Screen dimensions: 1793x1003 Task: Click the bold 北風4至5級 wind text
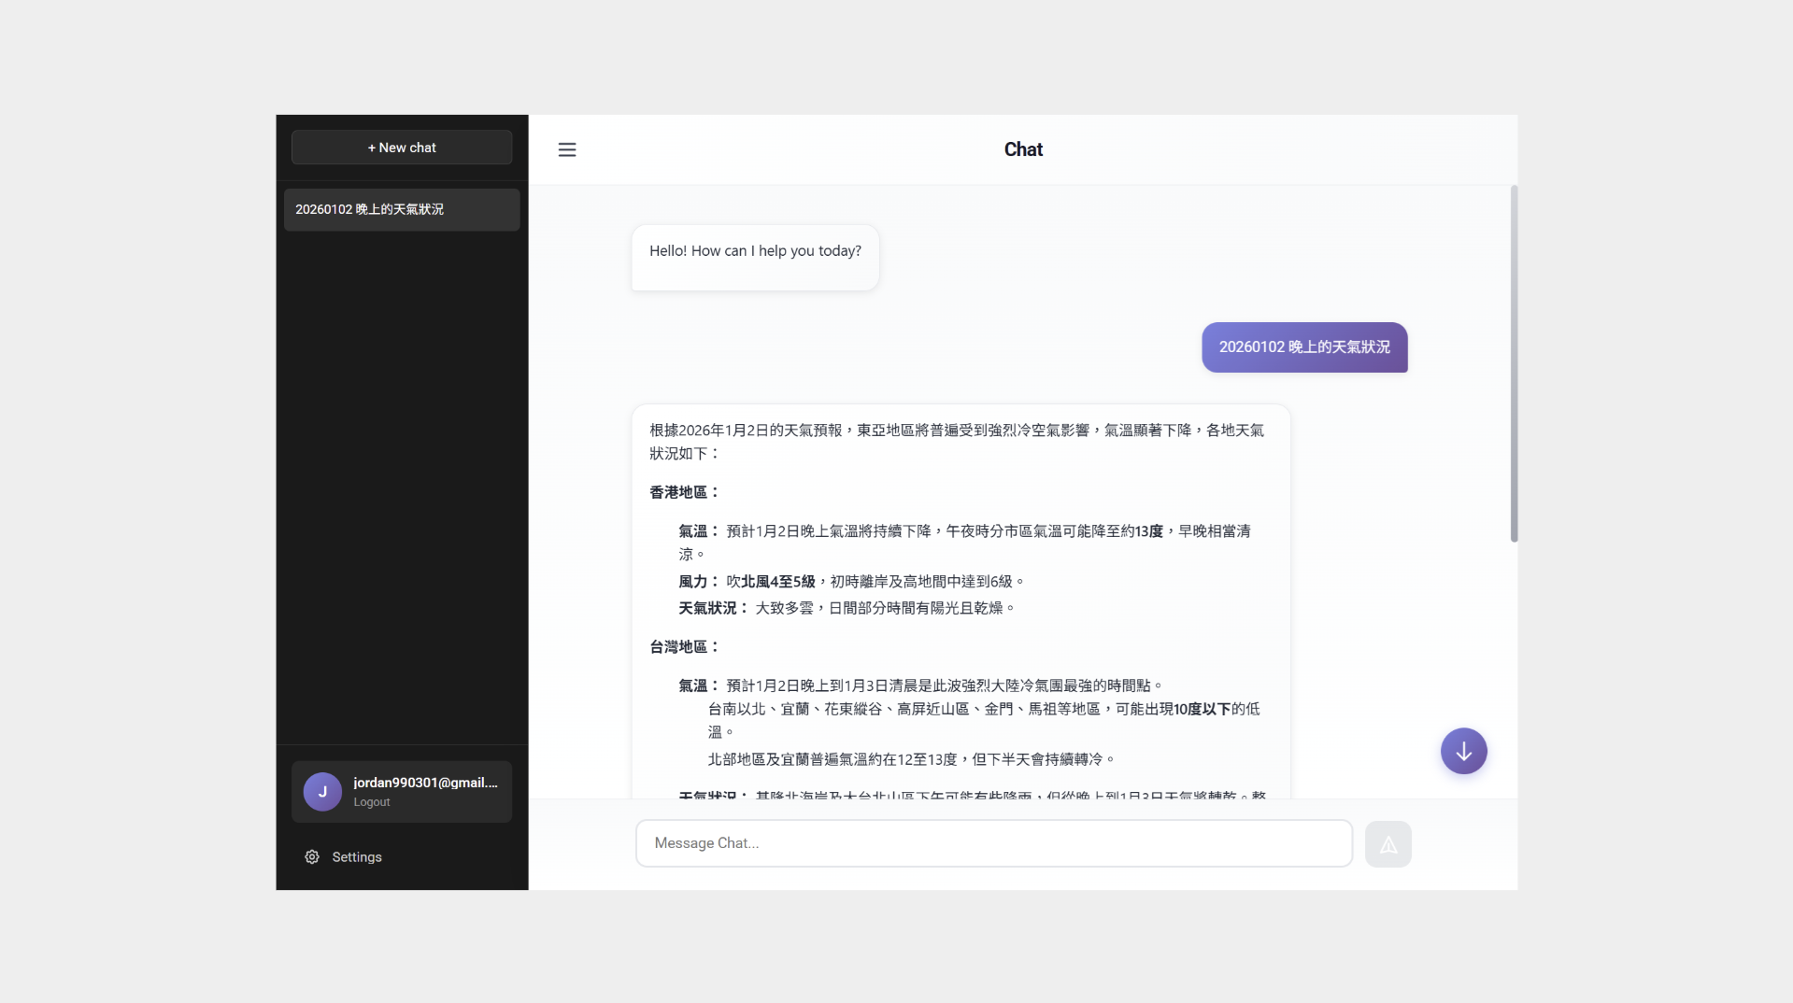coord(777,581)
